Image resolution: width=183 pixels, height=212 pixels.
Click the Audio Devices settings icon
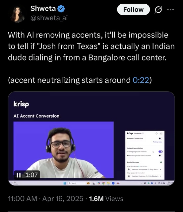161,162
